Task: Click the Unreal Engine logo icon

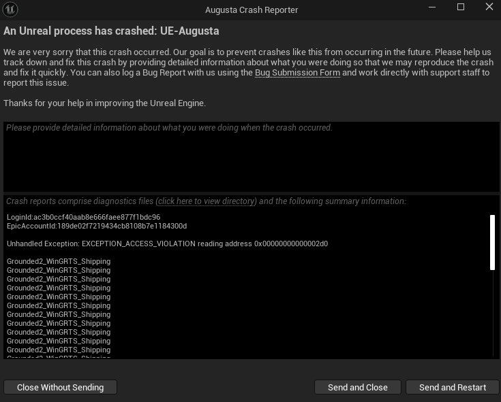Action: (x=10, y=10)
